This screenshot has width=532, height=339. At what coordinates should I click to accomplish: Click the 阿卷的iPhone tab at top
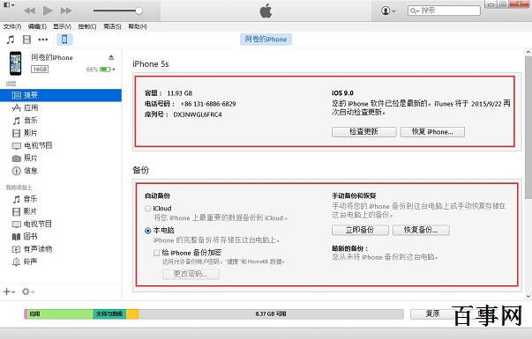266,40
